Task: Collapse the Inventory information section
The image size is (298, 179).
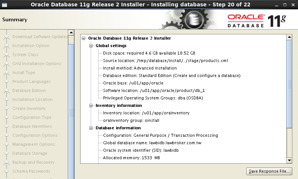Action: click(91, 106)
